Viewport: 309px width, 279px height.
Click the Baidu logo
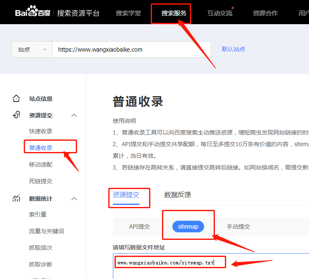(x=33, y=11)
